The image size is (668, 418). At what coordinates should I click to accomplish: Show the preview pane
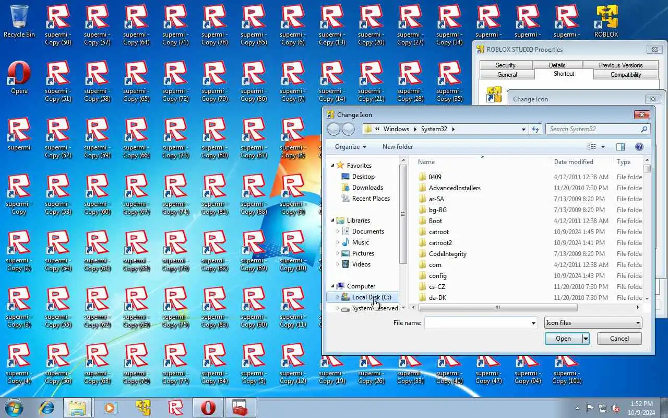tap(620, 147)
